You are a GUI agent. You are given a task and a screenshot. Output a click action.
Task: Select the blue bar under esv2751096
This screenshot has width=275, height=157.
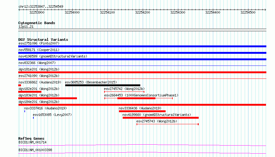tap(142, 46)
